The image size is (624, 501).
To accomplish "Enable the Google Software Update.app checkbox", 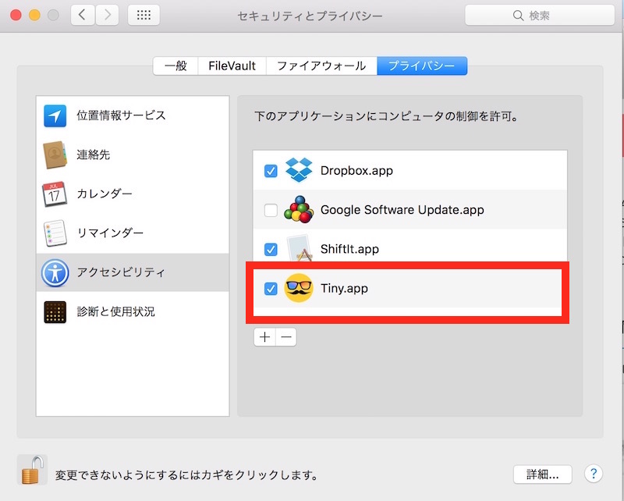I will coord(271,210).
